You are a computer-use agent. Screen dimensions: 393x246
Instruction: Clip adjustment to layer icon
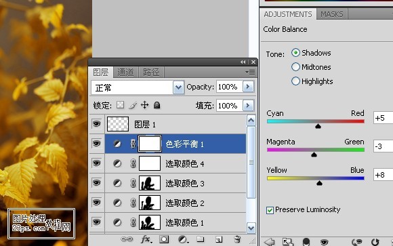306,242
